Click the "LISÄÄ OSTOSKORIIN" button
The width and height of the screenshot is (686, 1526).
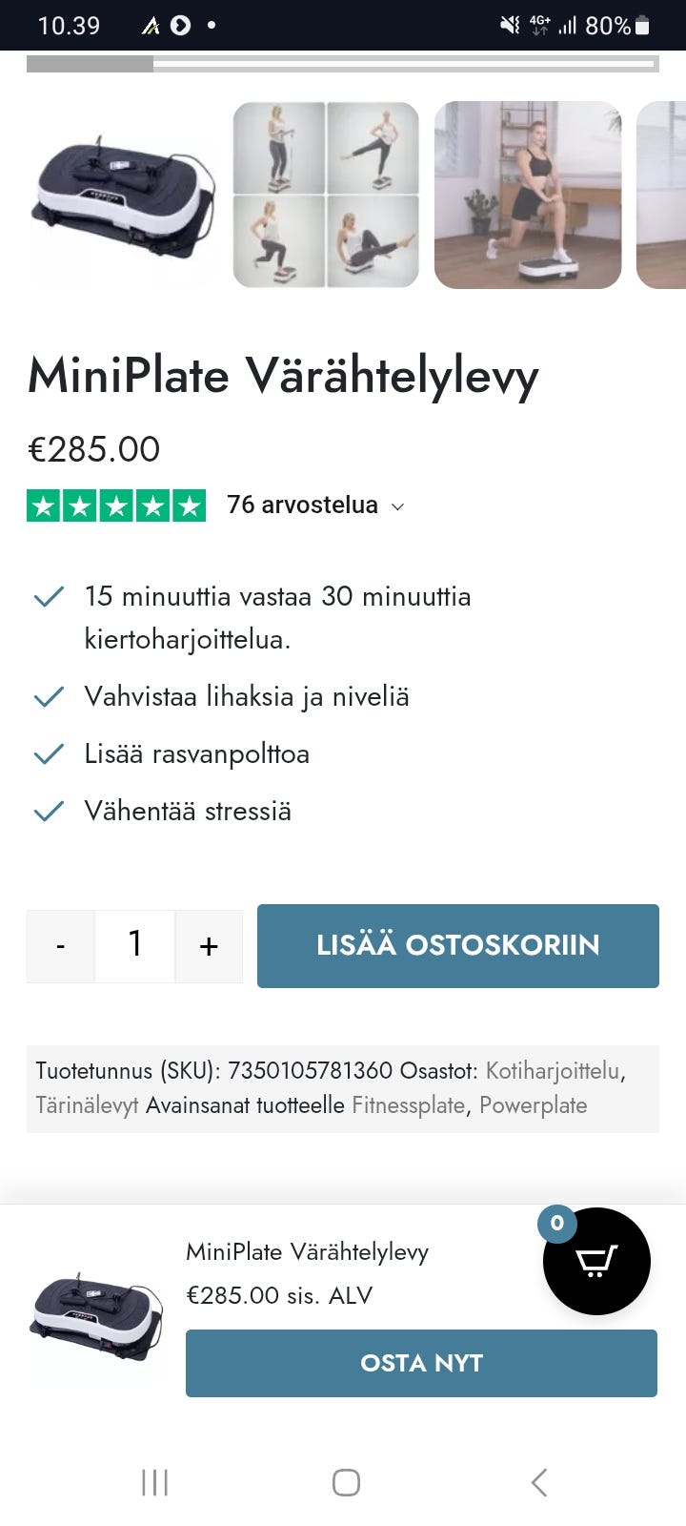[457, 945]
